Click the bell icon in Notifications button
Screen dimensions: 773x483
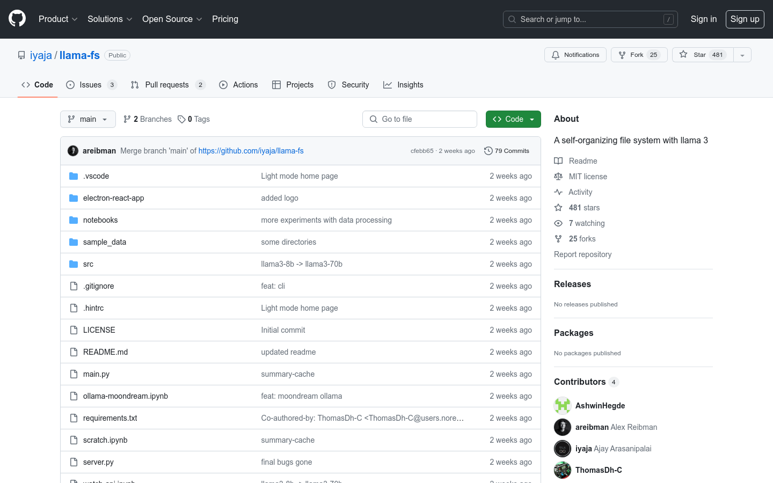tap(556, 55)
